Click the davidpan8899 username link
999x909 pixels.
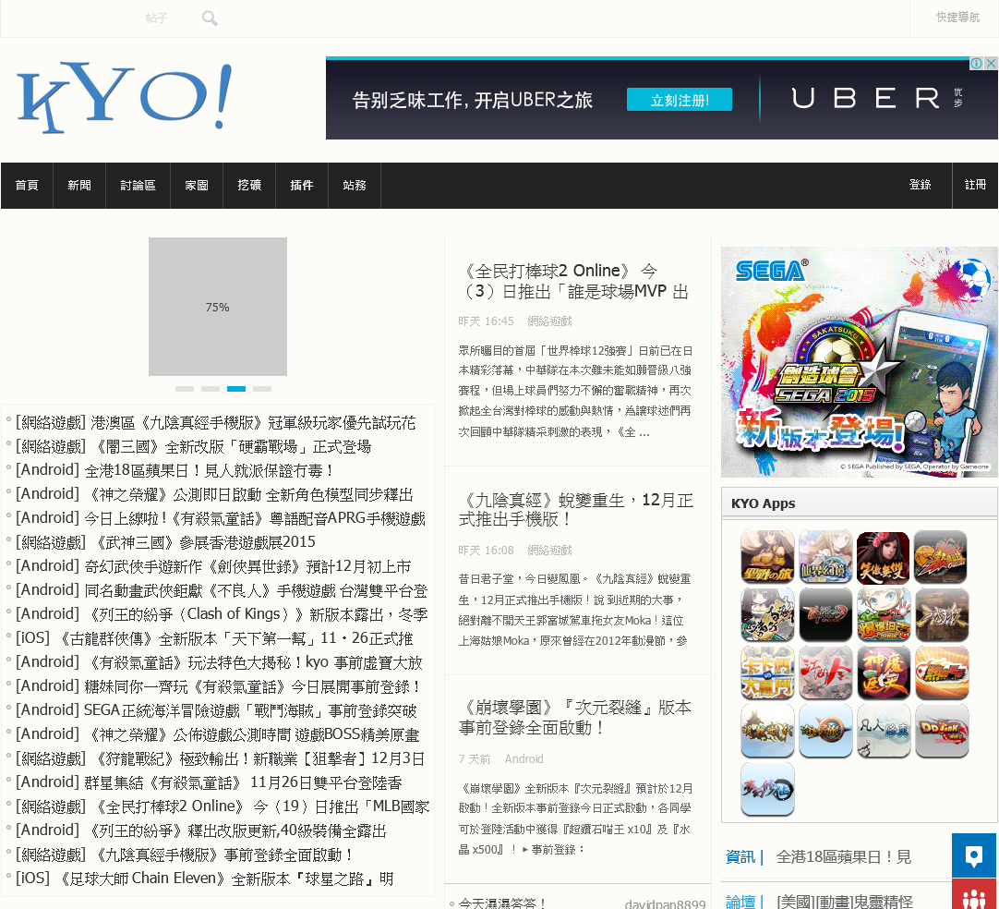click(665, 903)
